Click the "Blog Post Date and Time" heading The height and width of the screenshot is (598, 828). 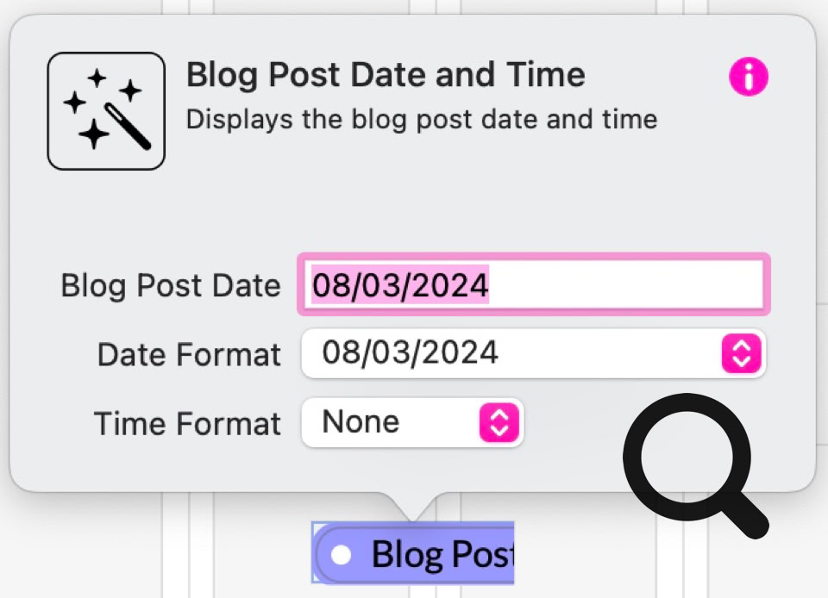coord(386,75)
